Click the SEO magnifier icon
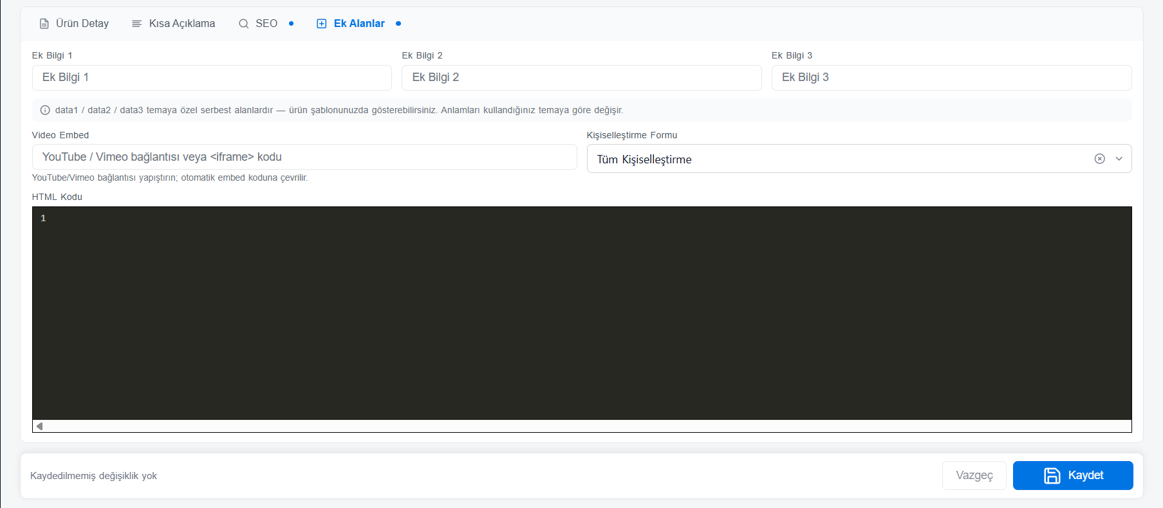The height and width of the screenshot is (508, 1163). pos(243,24)
